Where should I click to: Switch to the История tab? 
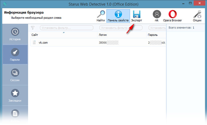15,34
